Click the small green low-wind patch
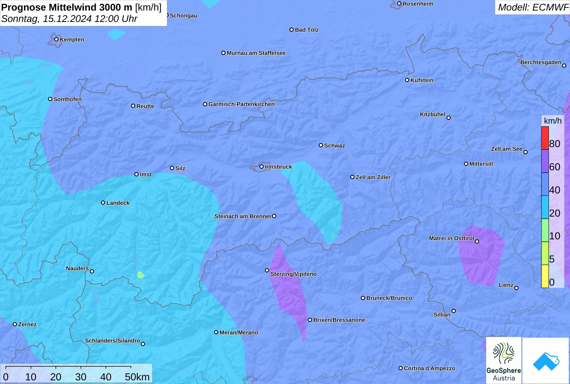The image size is (570, 384). click(x=140, y=275)
